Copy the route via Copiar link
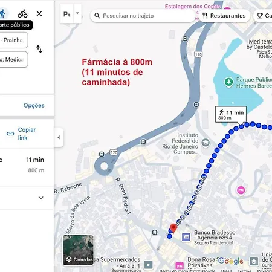272x272 pixels. click(21, 134)
